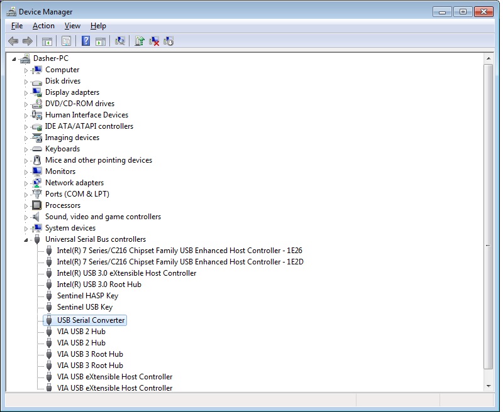Select Intel USB Enhanced Host Controller - 1E2D

pos(180,262)
